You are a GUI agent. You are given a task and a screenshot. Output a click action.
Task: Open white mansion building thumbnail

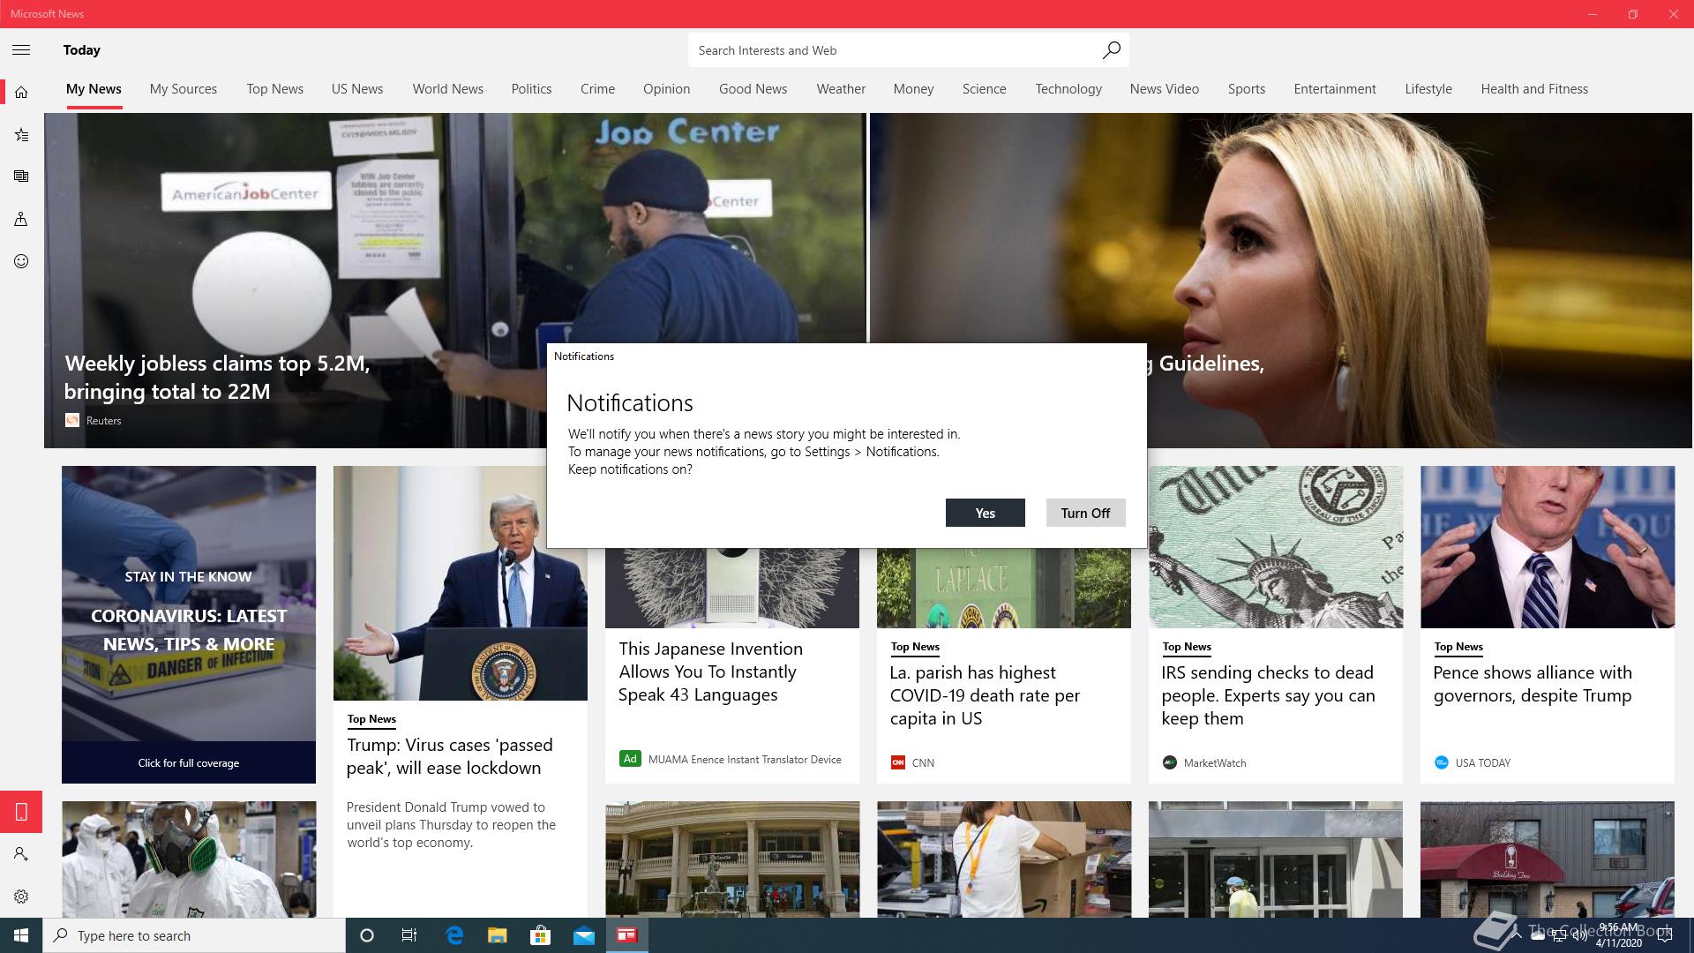pyautogui.click(x=732, y=859)
